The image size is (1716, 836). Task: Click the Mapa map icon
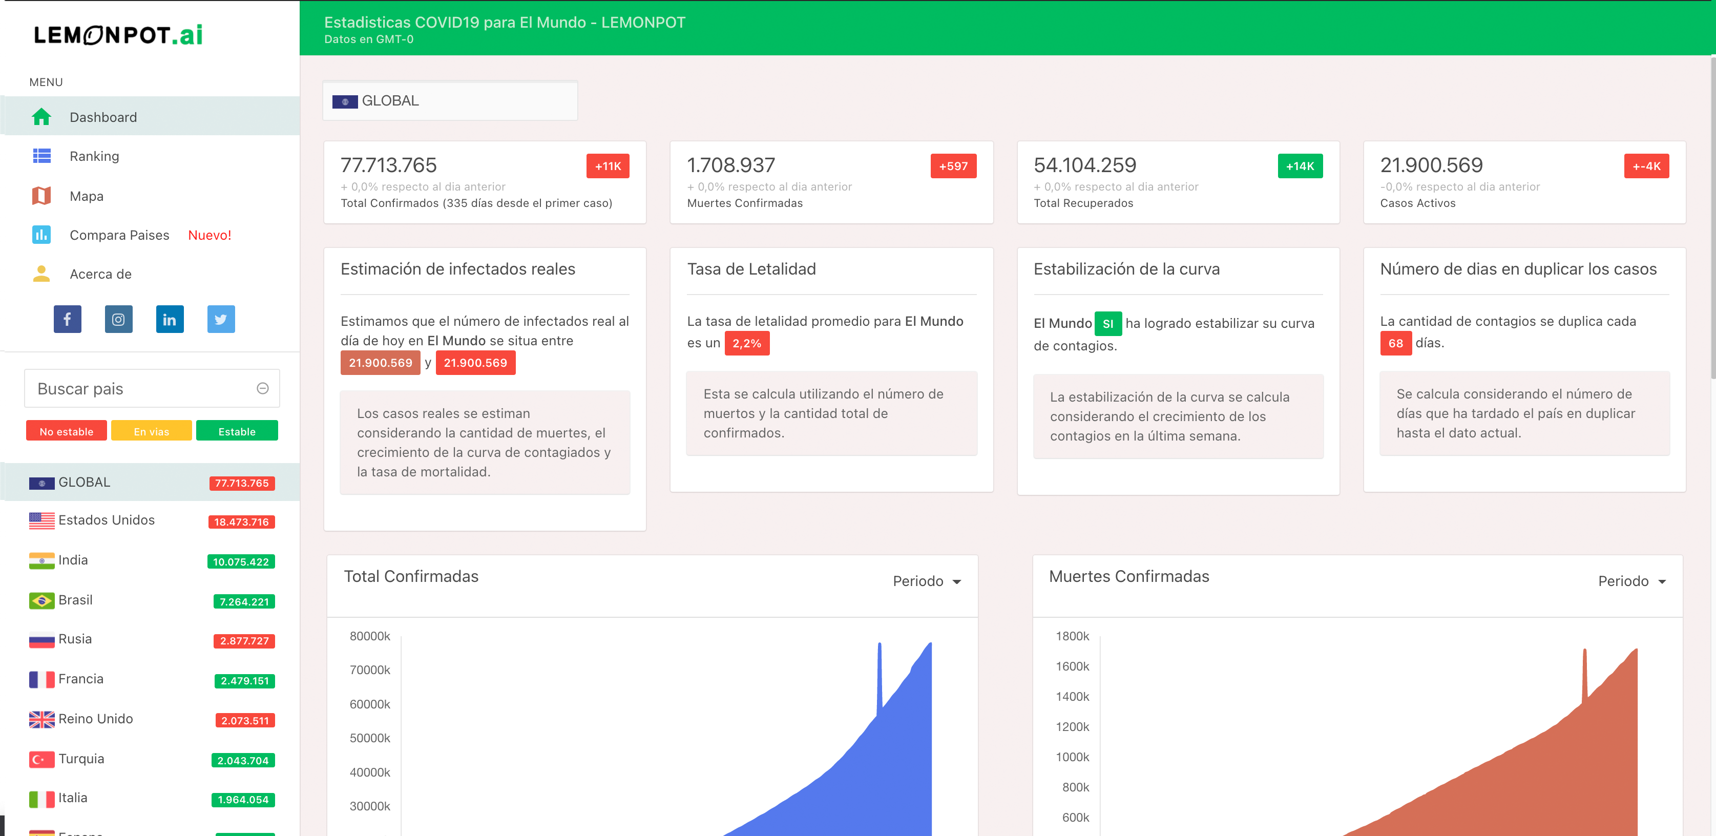[41, 196]
